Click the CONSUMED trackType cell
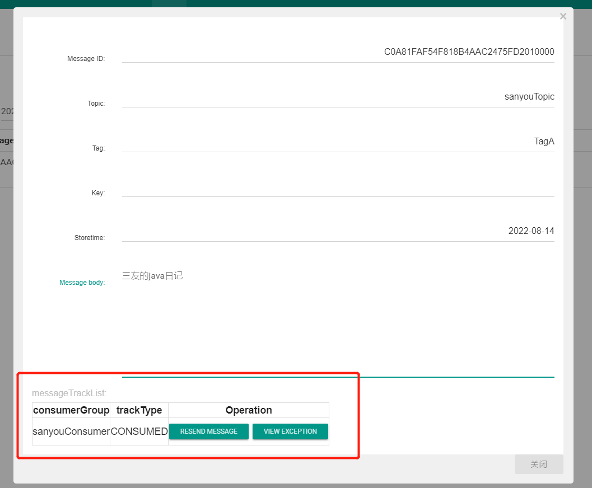Viewport: 592px width, 488px height. click(x=139, y=431)
